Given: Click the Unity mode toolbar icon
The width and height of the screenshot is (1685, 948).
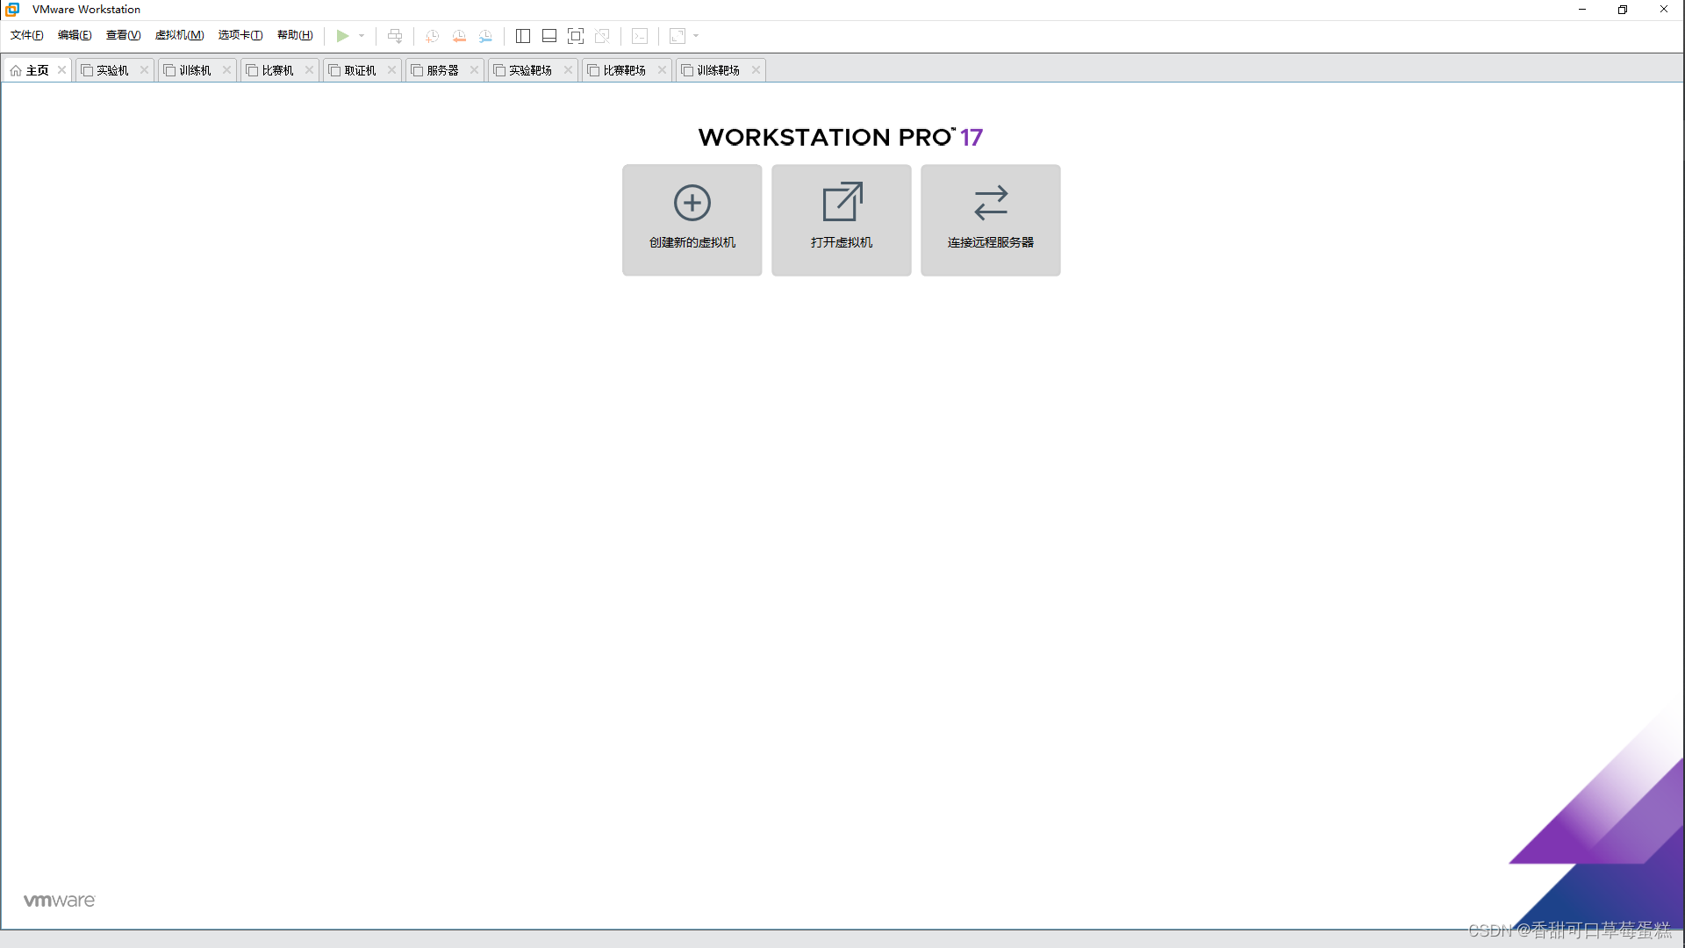Looking at the screenshot, I should point(602,36).
